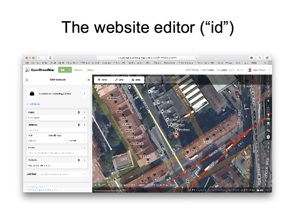Show info for the Website field

(x=84, y=160)
